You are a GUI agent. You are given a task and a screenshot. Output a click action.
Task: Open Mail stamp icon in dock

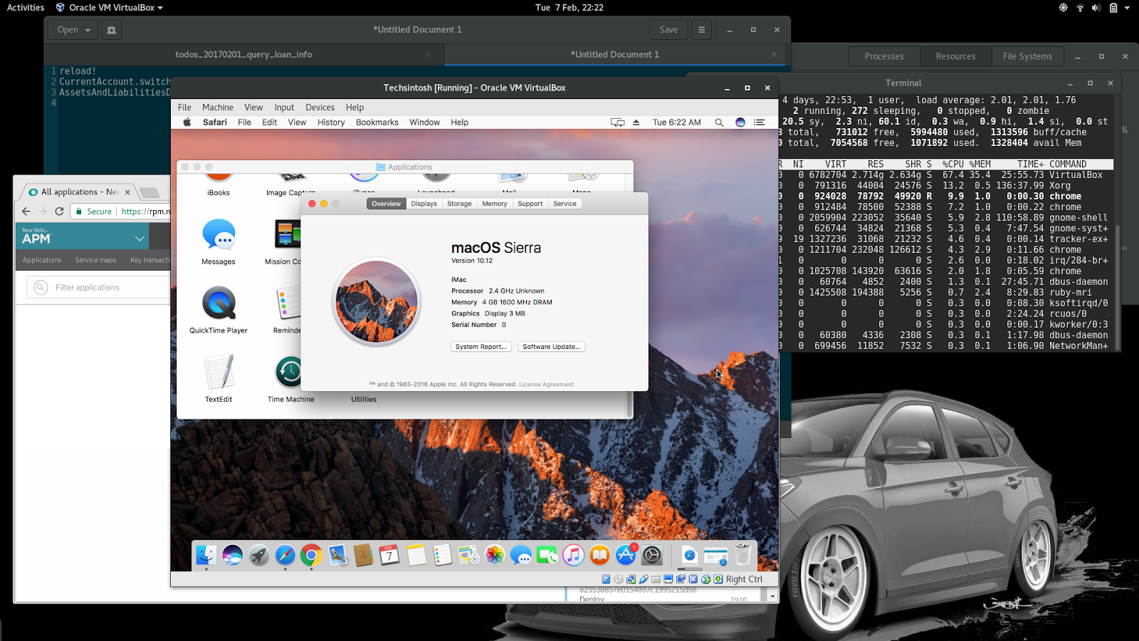pyautogui.click(x=337, y=556)
